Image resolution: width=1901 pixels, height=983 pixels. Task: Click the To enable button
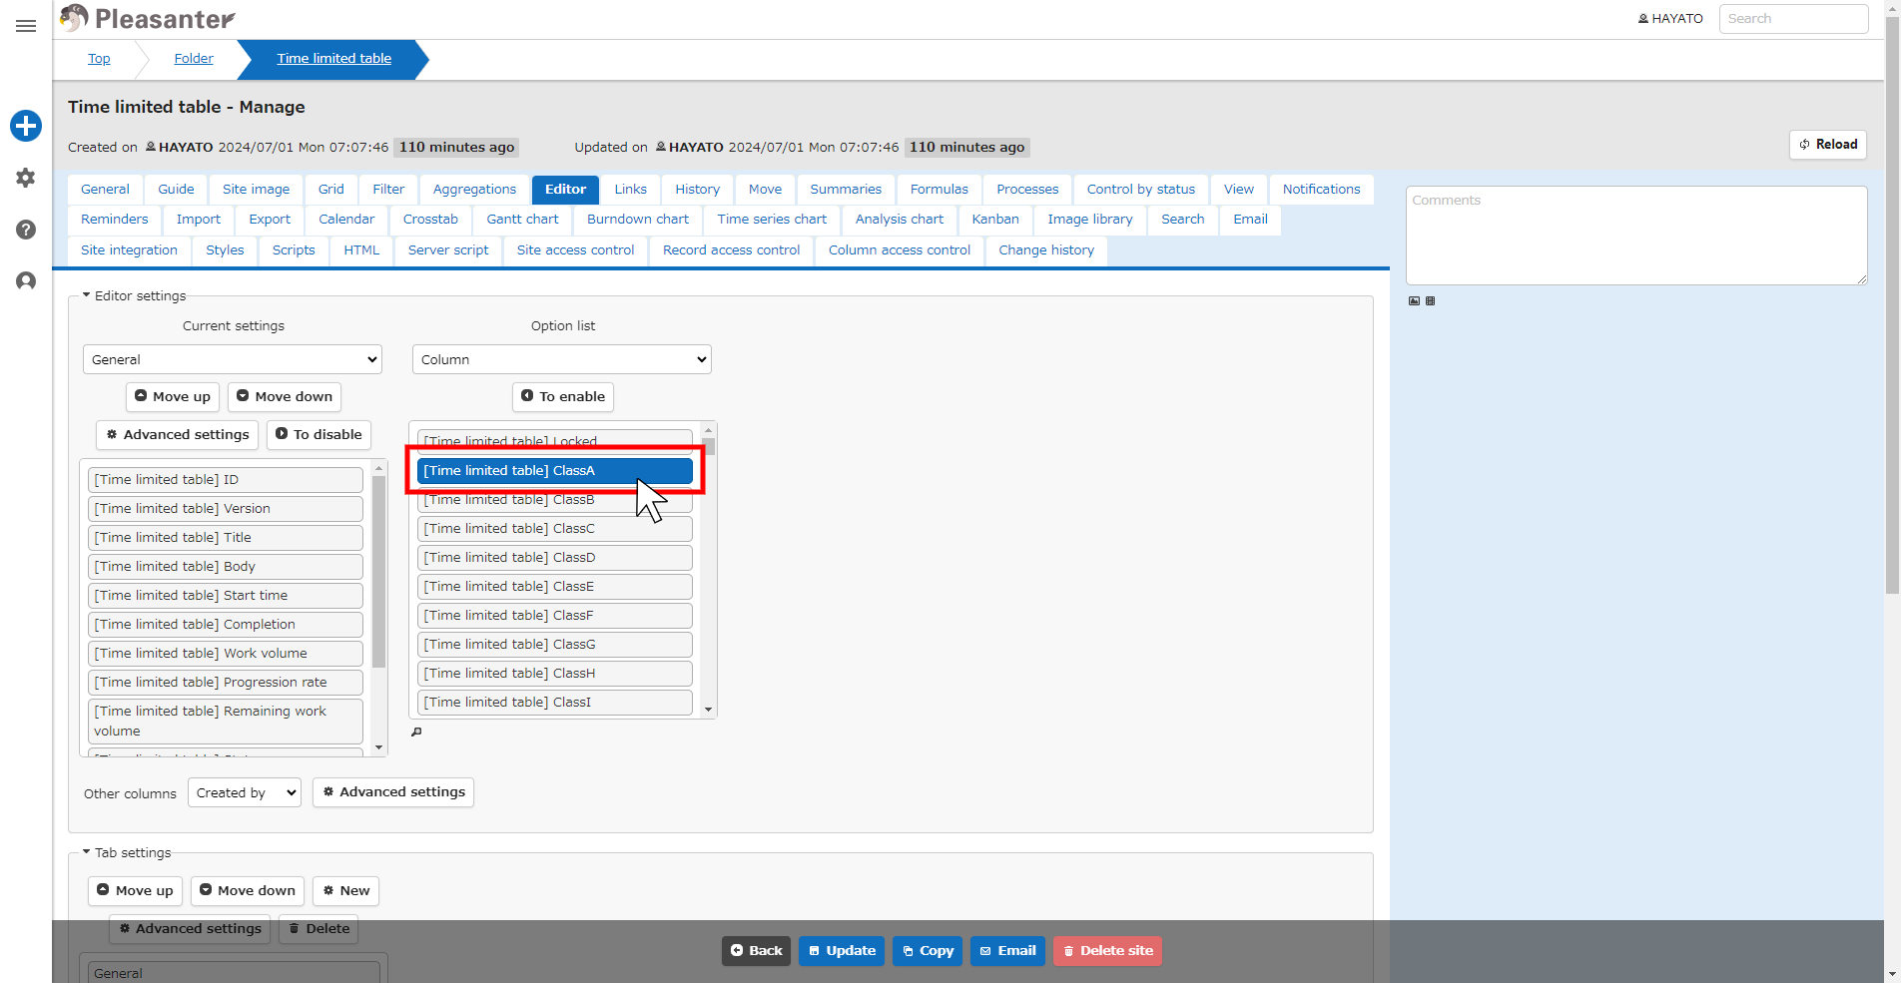563,396
